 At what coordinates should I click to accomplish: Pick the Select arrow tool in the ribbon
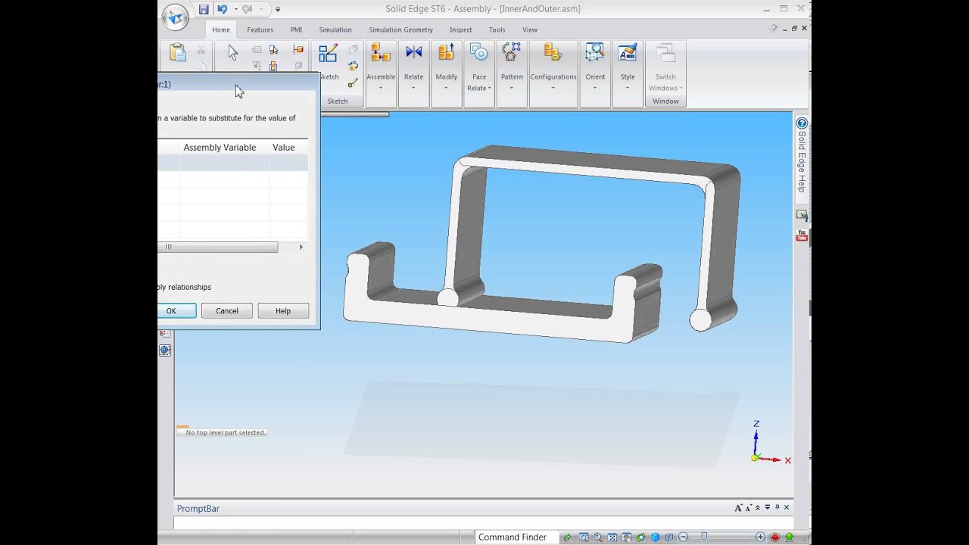click(232, 52)
